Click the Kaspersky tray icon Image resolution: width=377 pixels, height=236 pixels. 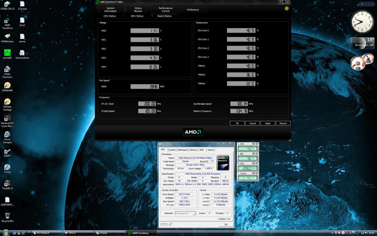346,233
